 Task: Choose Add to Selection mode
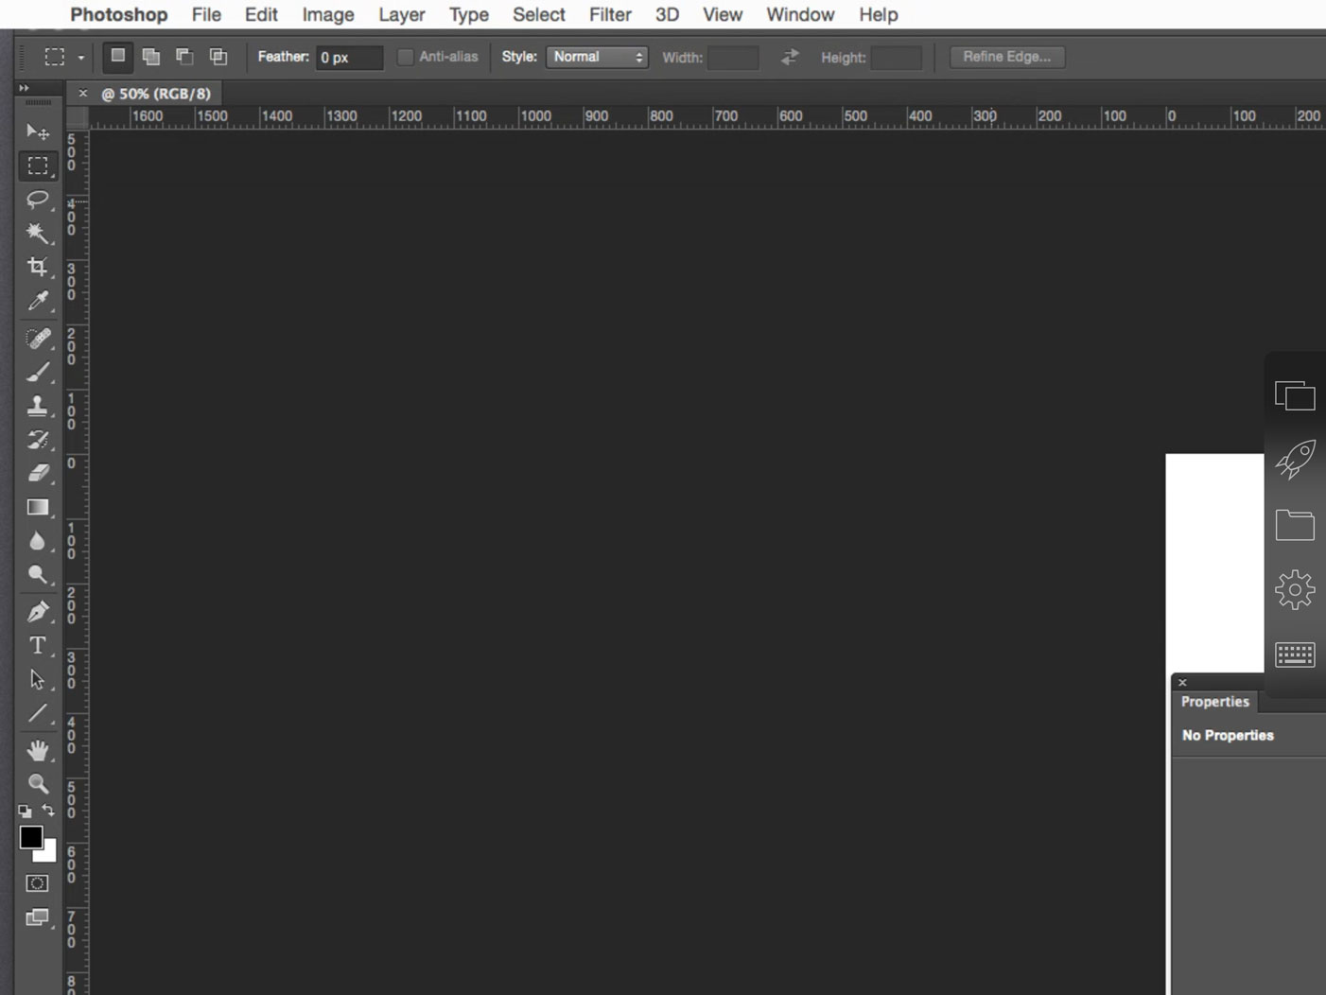click(151, 57)
